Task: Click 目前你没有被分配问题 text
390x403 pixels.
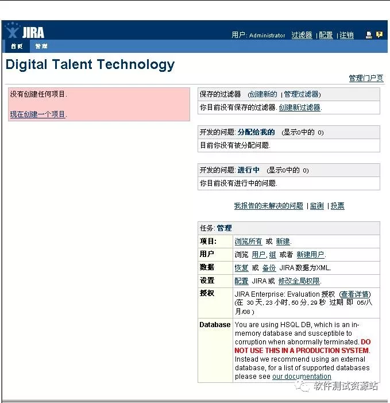Action: point(235,145)
